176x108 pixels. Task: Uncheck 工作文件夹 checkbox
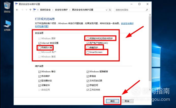click(88, 90)
